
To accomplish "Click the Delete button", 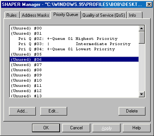I will 132,111.
